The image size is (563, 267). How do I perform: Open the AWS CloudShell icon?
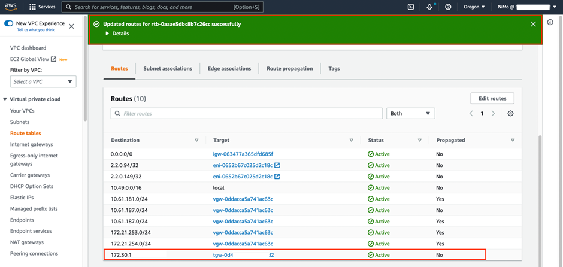coord(411,7)
